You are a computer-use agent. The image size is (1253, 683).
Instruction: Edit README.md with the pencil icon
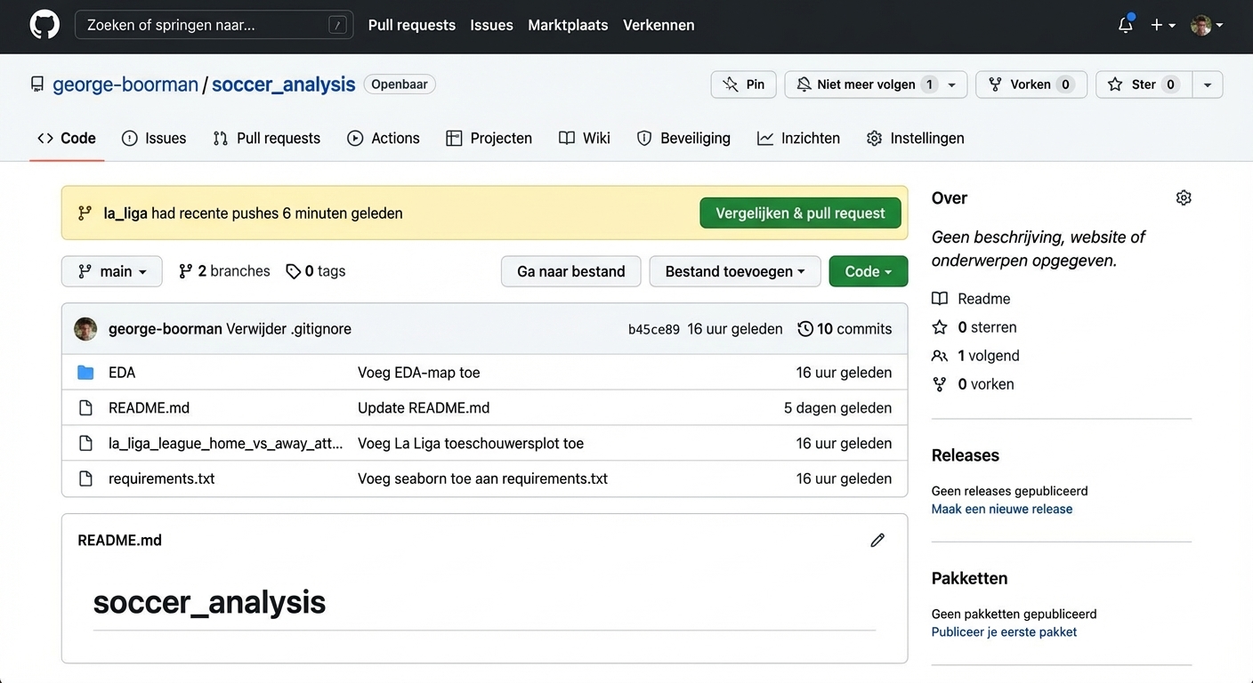pos(877,540)
